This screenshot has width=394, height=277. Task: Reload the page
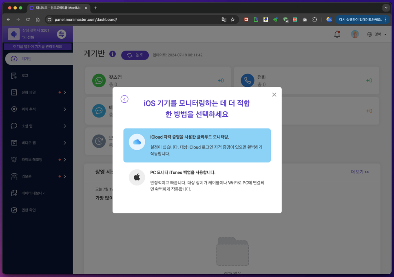tap(28, 20)
